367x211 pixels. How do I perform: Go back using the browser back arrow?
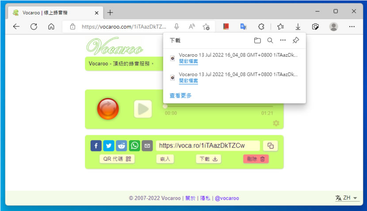16,26
